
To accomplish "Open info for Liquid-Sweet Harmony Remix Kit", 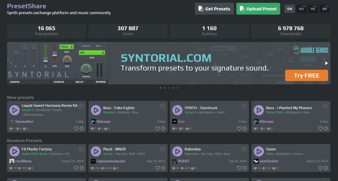I will click(x=81, y=106).
